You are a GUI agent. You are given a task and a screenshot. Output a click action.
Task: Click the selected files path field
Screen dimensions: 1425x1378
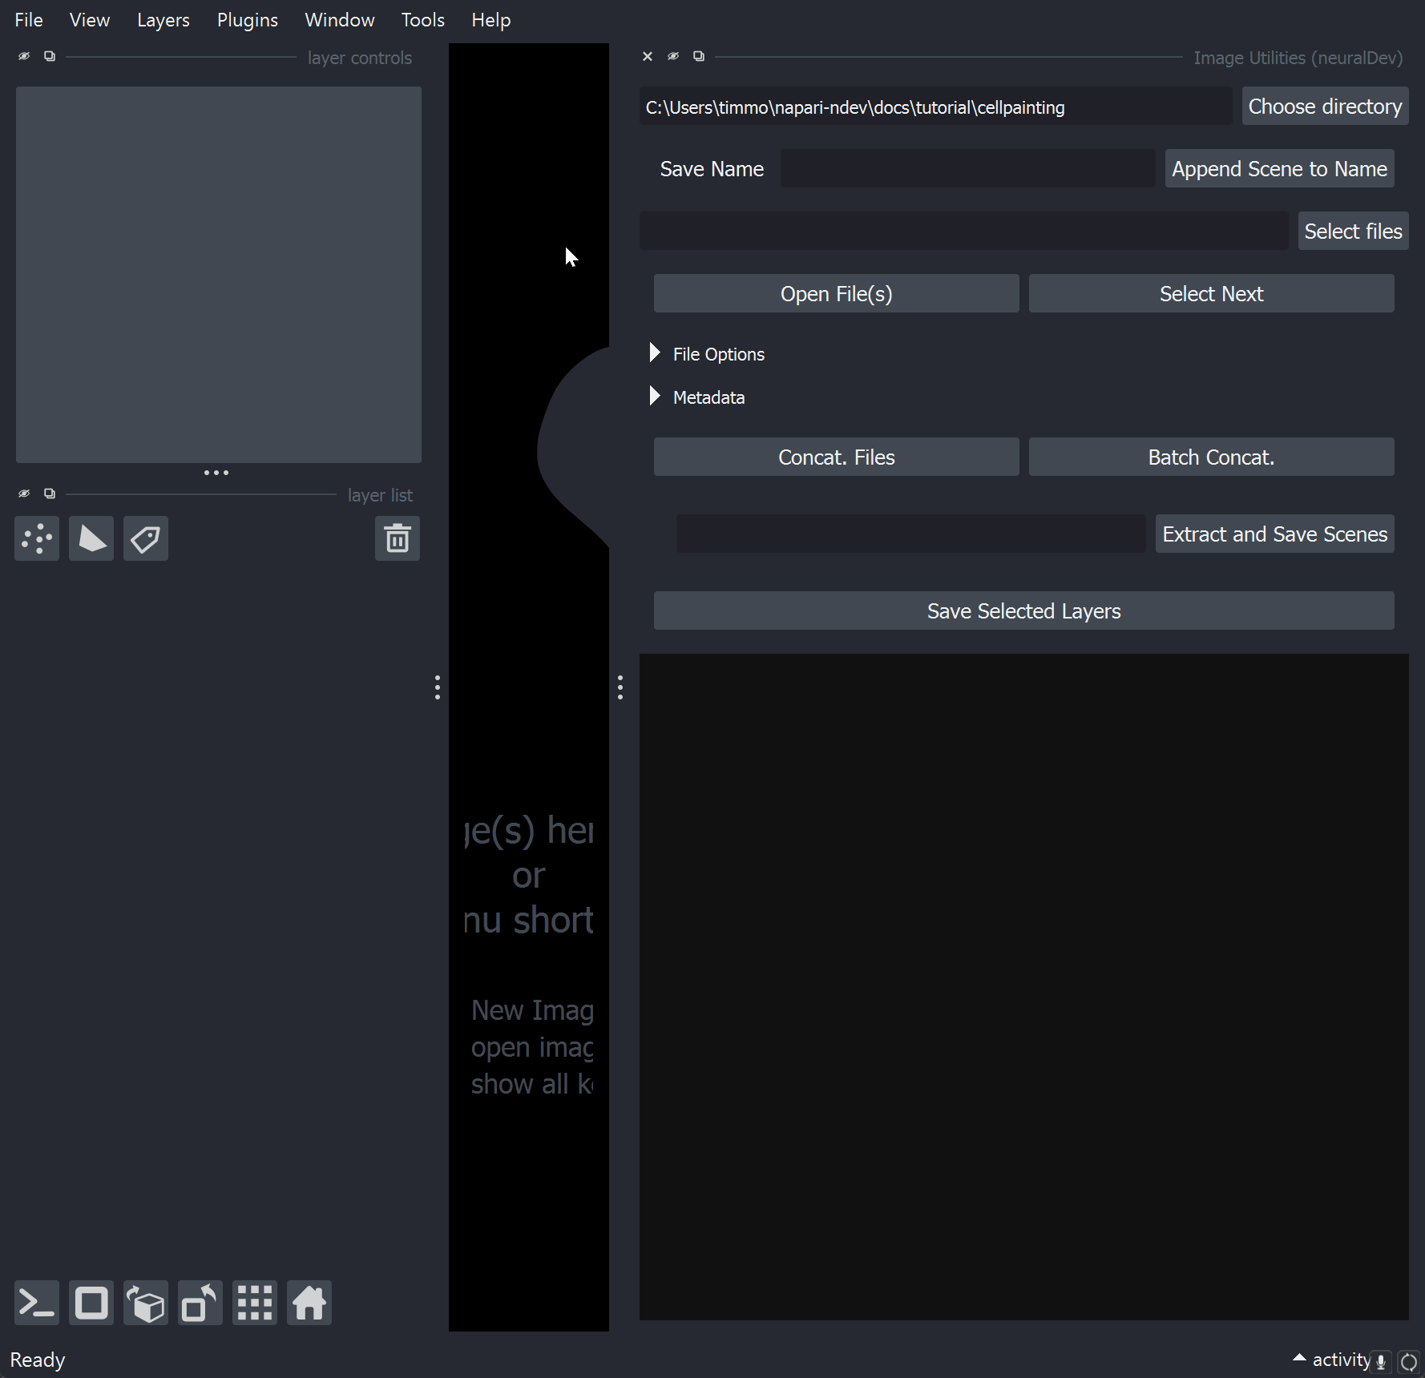pos(963,231)
